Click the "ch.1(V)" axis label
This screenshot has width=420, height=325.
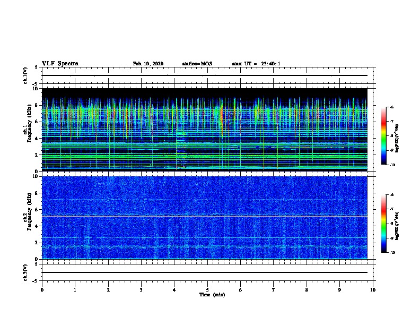click(25, 75)
